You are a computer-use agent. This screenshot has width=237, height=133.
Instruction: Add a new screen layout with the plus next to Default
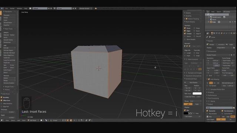(49, 8)
